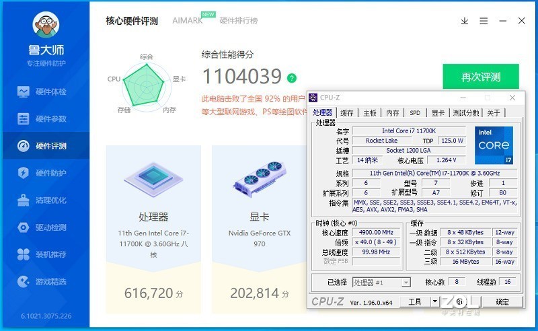Click the Intel Core i7 logo in CPU-Z
538x331 pixels.
(x=494, y=145)
